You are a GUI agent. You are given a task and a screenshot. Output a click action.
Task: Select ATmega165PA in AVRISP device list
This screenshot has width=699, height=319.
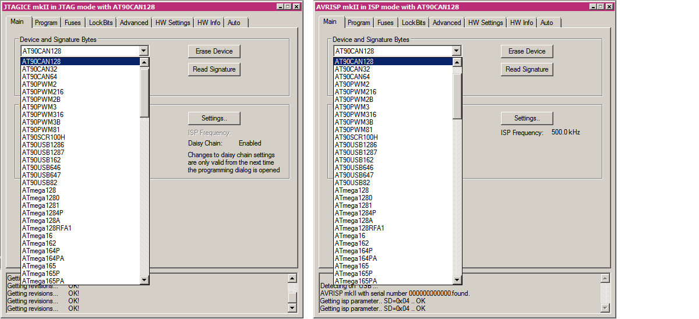coord(393,281)
